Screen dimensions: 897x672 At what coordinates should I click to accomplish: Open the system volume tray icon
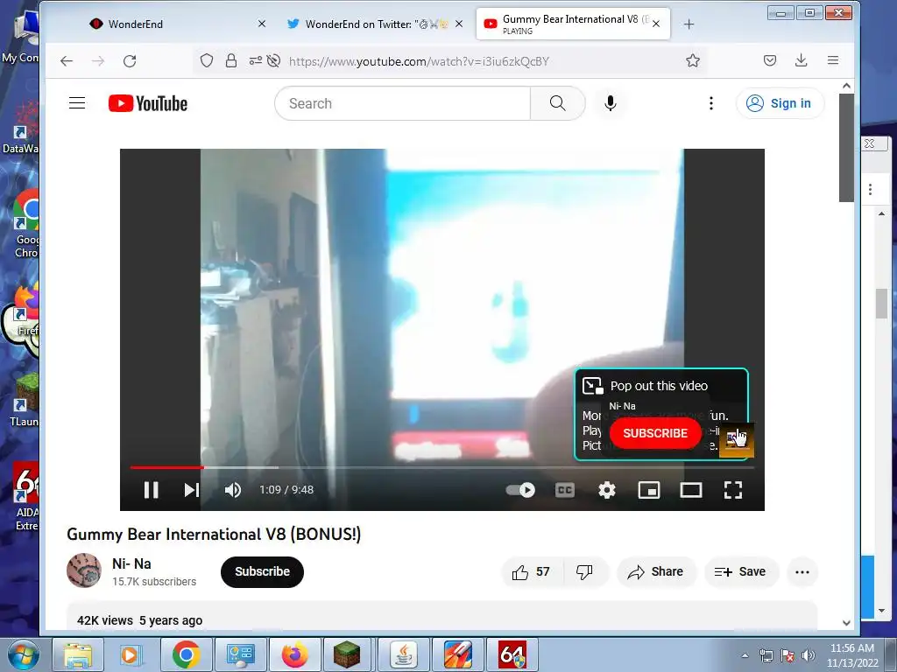(809, 655)
